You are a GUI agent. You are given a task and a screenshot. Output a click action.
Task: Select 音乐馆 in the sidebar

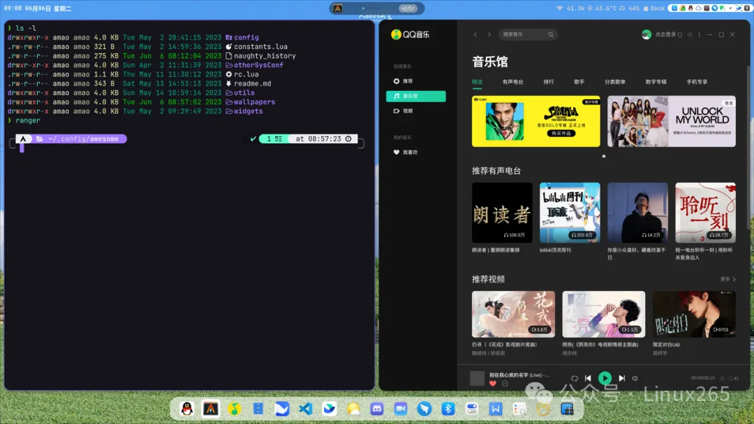point(416,96)
